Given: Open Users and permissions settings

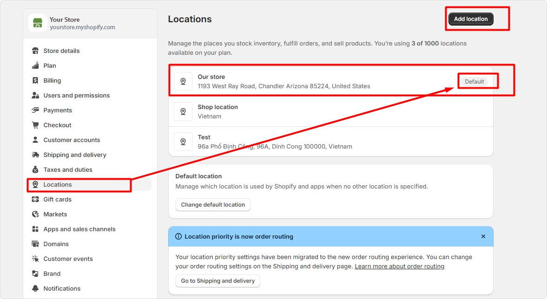Looking at the screenshot, I should pyautogui.click(x=76, y=95).
